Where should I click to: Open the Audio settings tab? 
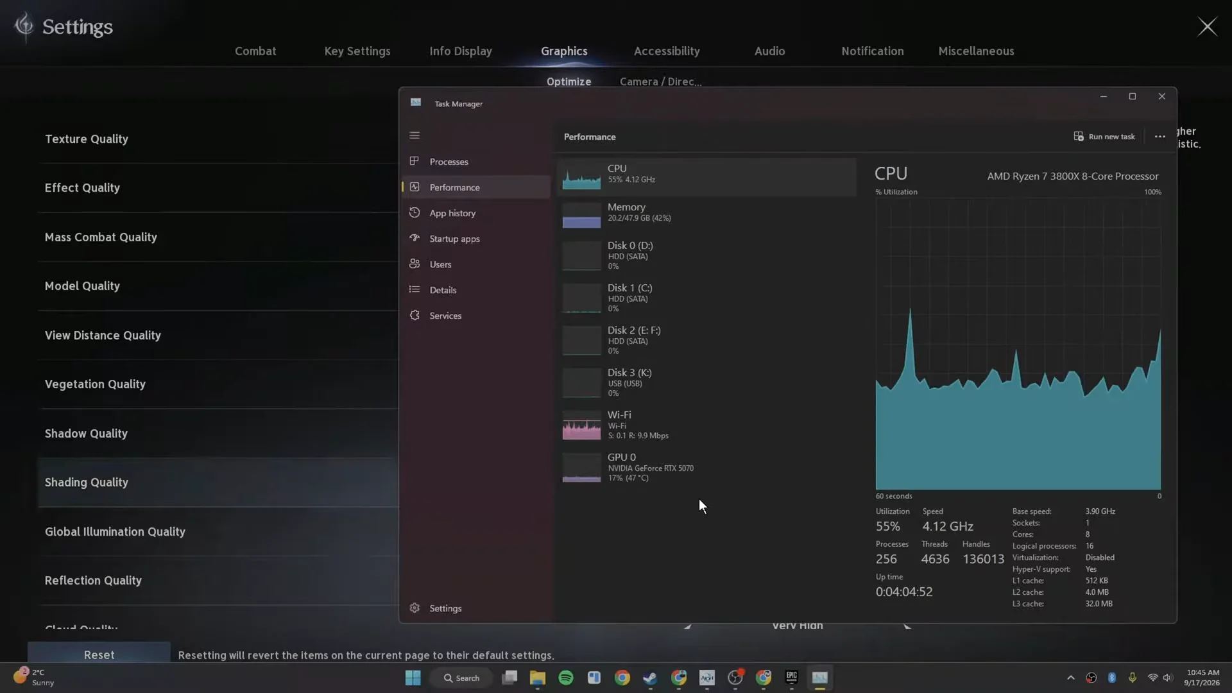pyautogui.click(x=769, y=51)
